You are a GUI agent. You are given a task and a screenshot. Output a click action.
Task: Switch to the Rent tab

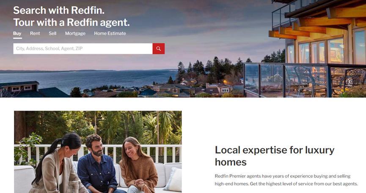pos(35,33)
